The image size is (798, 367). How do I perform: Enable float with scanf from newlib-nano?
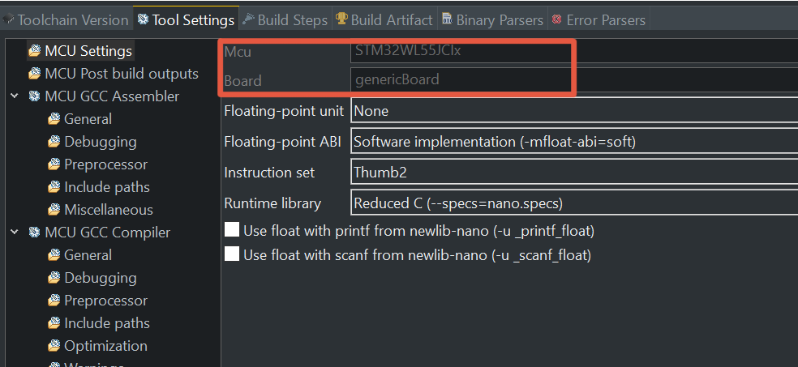(x=232, y=255)
